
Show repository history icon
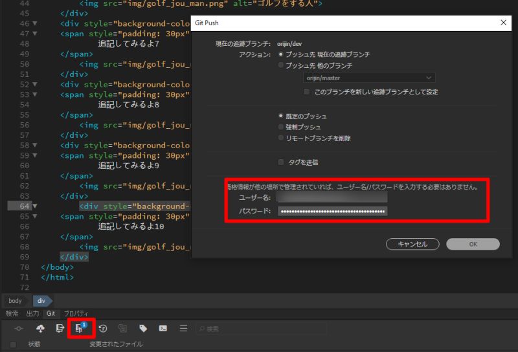click(x=103, y=328)
